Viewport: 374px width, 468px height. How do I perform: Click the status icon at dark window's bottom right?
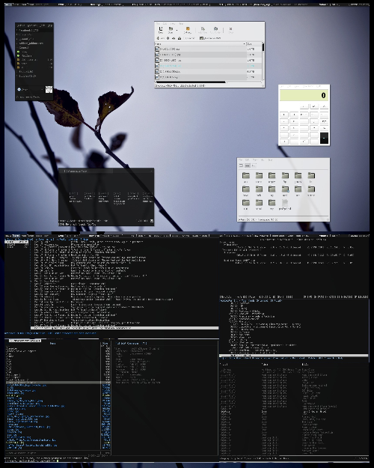pyautogui.click(x=152, y=221)
